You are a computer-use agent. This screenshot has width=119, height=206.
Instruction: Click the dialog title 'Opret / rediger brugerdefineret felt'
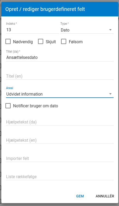[45, 9]
